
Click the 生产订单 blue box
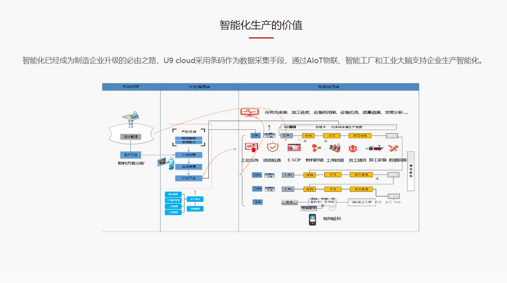130,154
